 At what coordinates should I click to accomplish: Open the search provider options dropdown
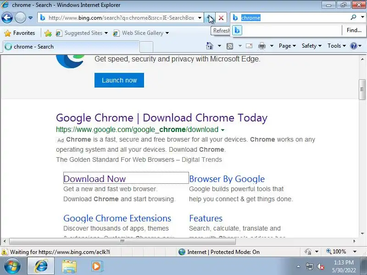362,17
